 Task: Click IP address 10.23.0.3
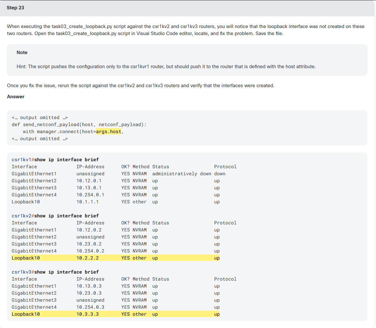click(x=89, y=293)
